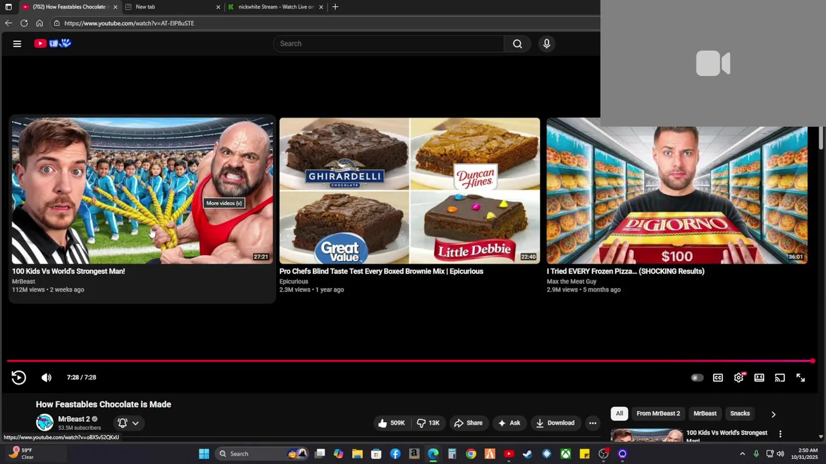Open Google Chrome from the taskbar

tap(471, 454)
